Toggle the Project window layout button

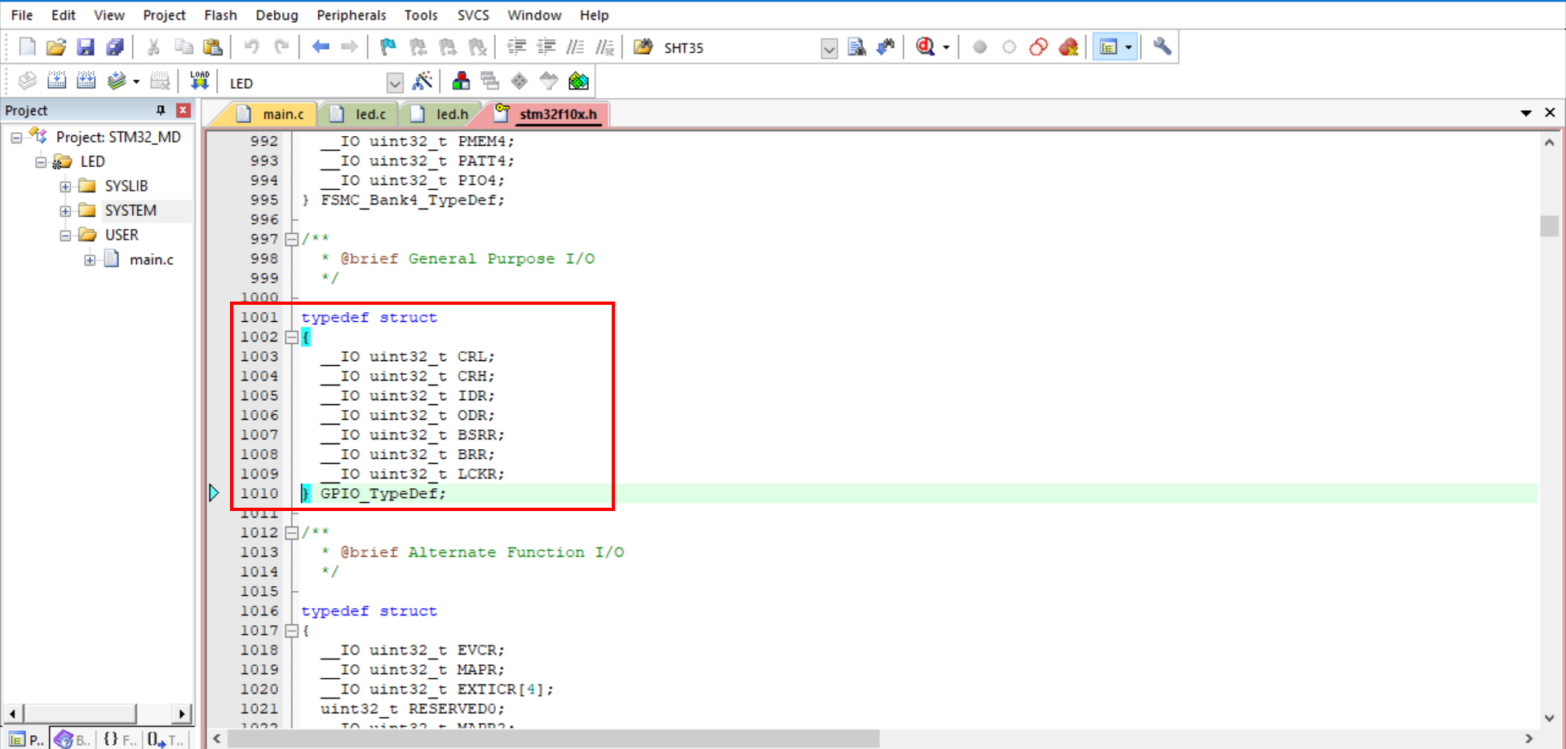coord(1108,47)
